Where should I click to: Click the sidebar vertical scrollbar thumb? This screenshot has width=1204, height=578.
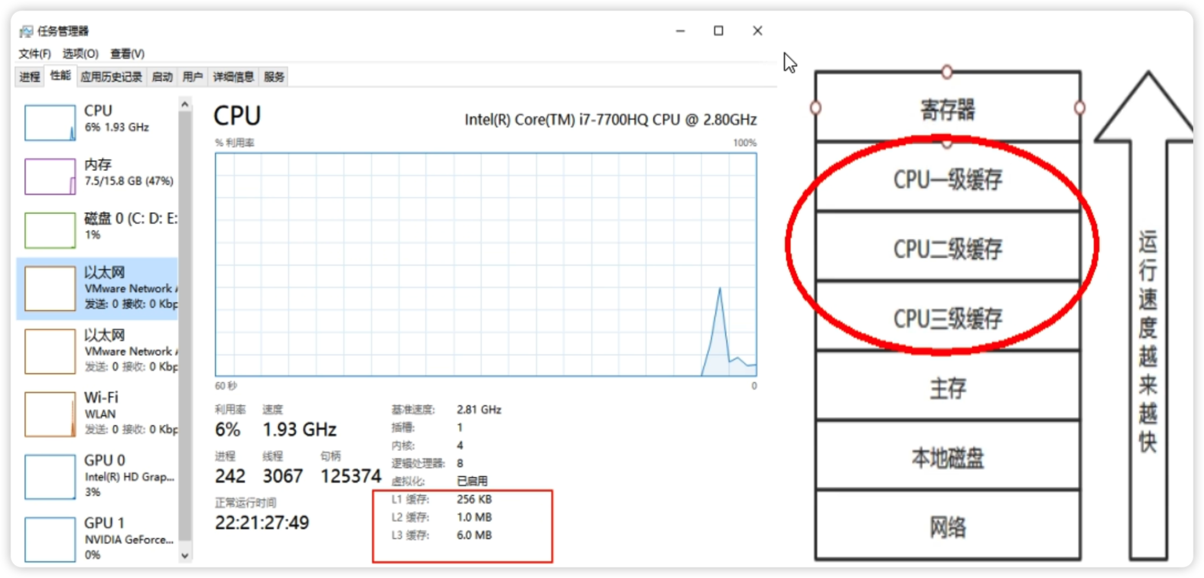point(185,326)
